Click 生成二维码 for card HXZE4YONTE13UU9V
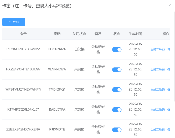Viewport: 175px width, 138px height. pyautogui.click(x=157, y=70)
